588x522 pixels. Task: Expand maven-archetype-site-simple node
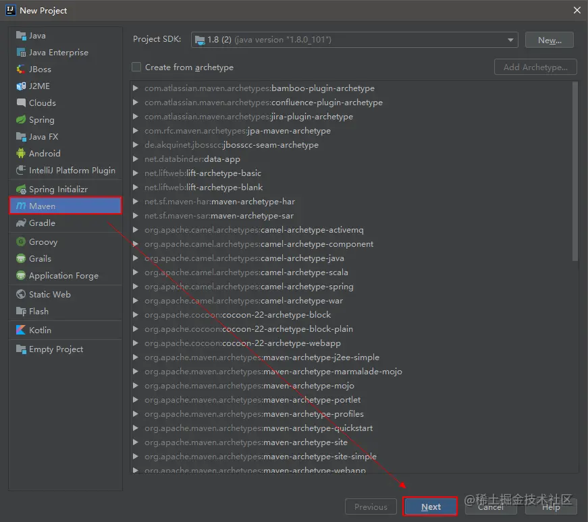136,457
